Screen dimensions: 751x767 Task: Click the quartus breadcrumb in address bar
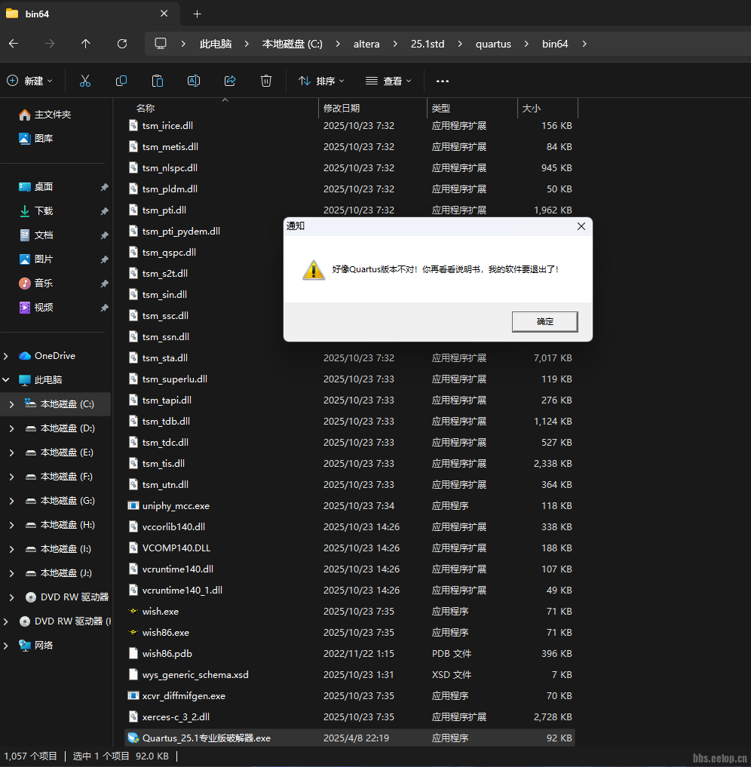[493, 44]
